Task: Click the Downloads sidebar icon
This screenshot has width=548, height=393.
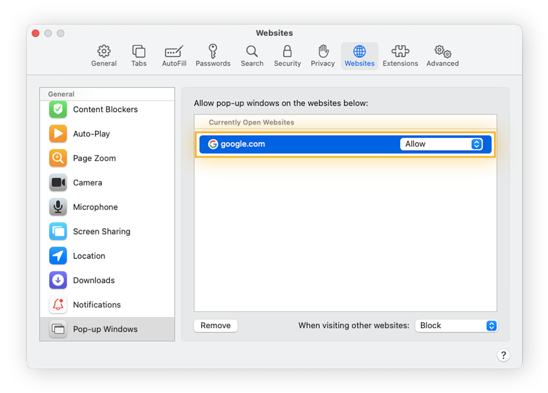Action: (x=58, y=280)
